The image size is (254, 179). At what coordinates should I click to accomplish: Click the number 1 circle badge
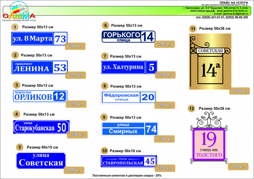click(15, 27)
